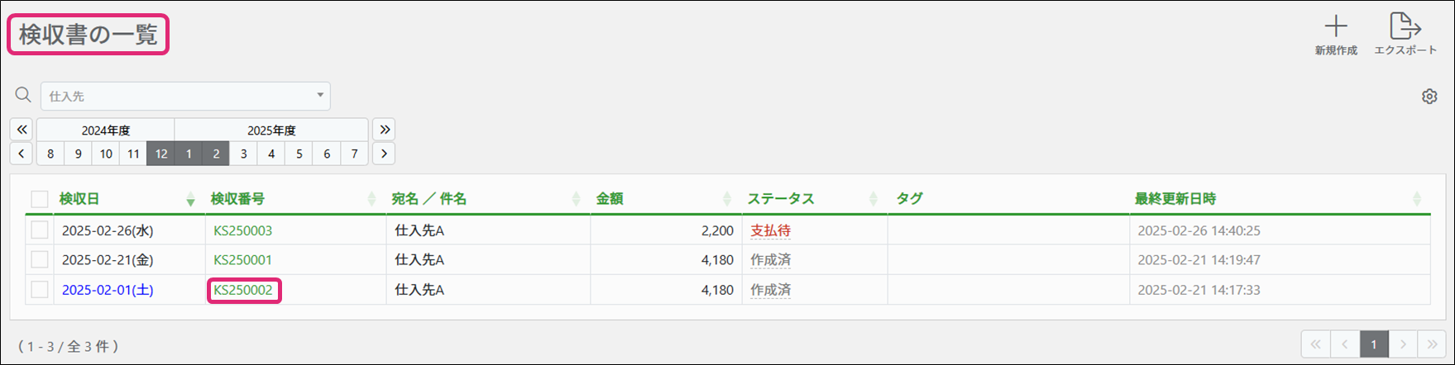Open the settings gear icon
The image size is (1455, 365).
pyautogui.click(x=1429, y=97)
